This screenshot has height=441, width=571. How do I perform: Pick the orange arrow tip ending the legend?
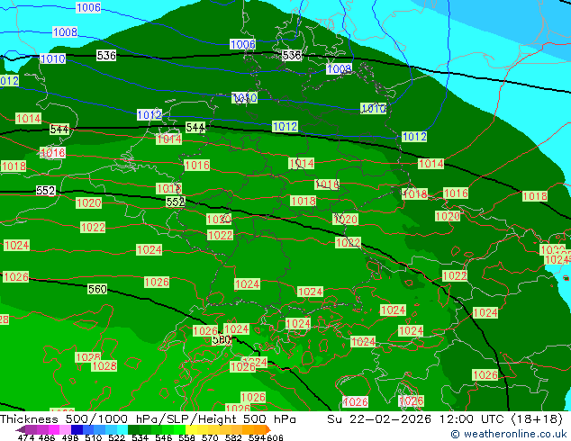(268, 429)
